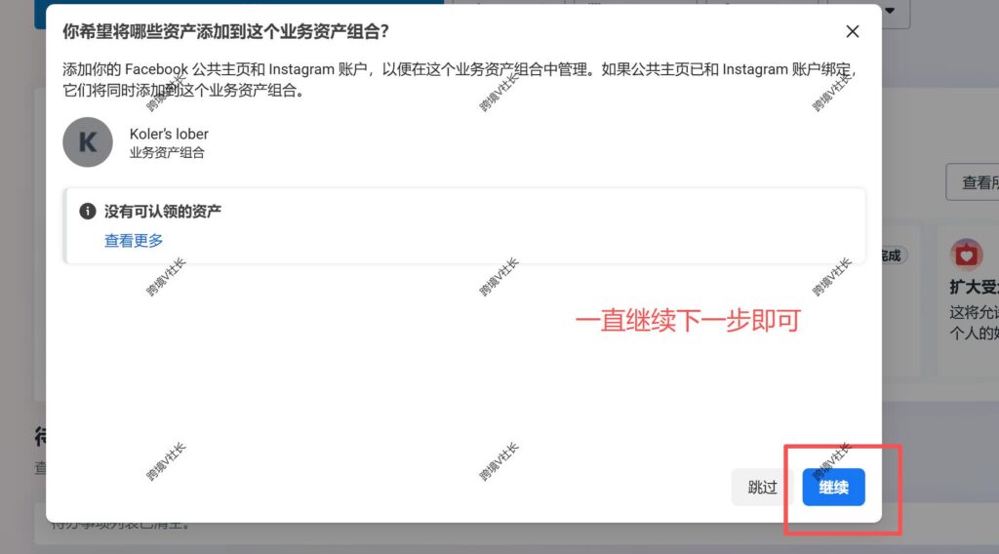Click the 业务资产组合 label under Koler's lober

167,153
